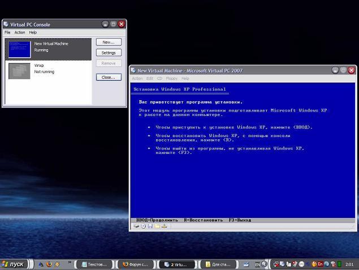The height and width of the screenshot is (270, 359).
Task: Select the running New Virtual Machine thumbnail
Action: (x=19, y=49)
